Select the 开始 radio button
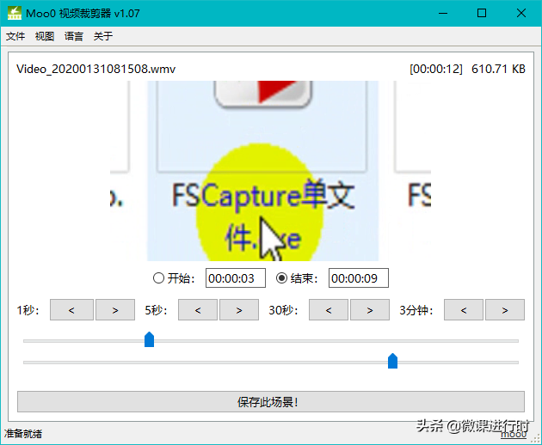Screen dimensions: 542x445 [x=158, y=277]
